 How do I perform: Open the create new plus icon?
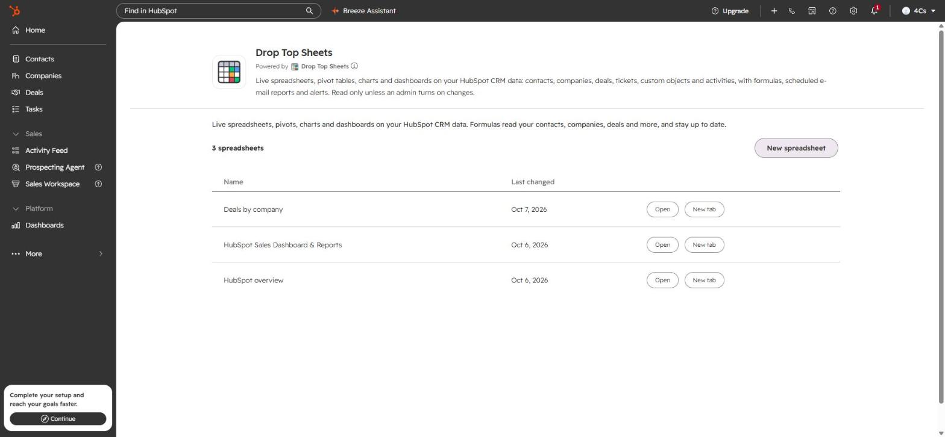774,11
